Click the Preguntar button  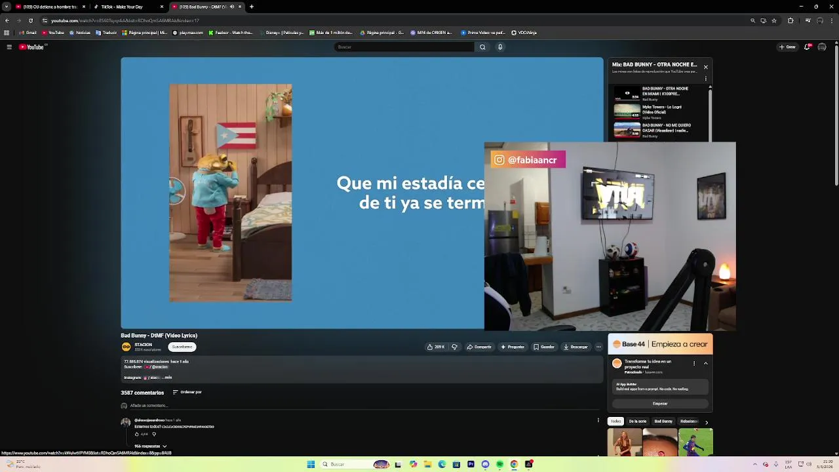point(513,347)
